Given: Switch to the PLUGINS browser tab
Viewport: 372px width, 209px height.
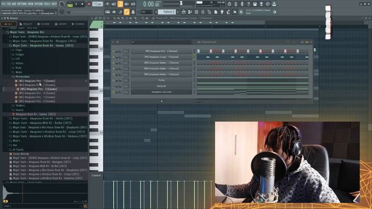Looking at the screenshot, I should point(43,24).
